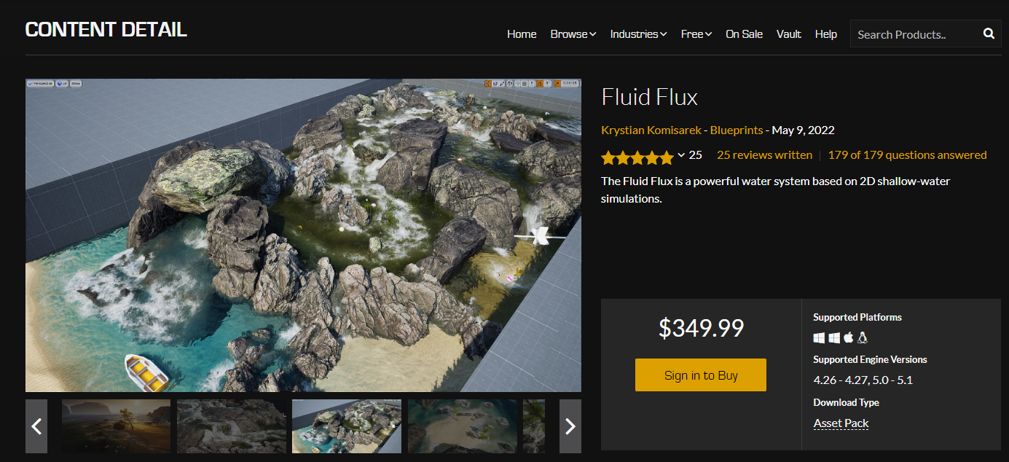Open the Asset Pack link

(841, 423)
